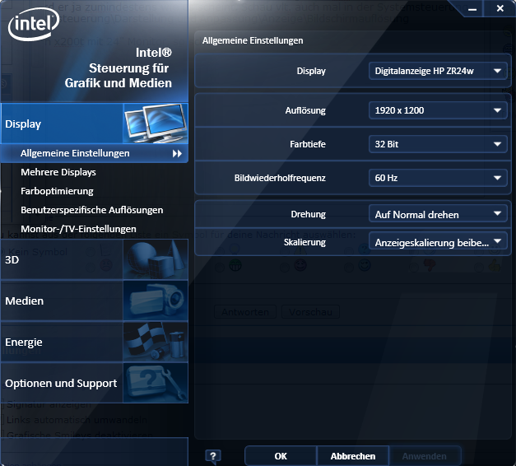
Task: Click the Abbrechen button
Action: [x=353, y=456]
